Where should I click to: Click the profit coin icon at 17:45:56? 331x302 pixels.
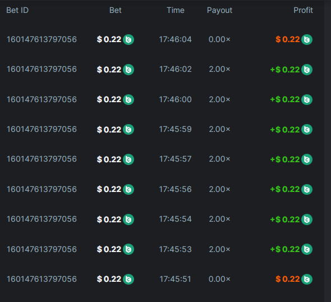(307, 189)
